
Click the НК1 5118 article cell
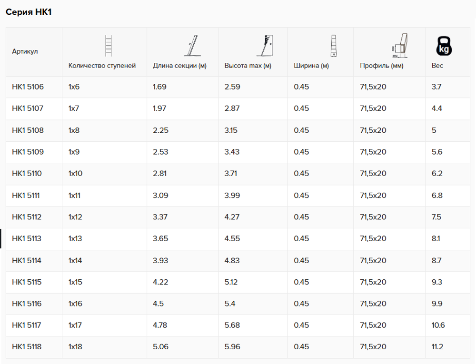(27, 347)
